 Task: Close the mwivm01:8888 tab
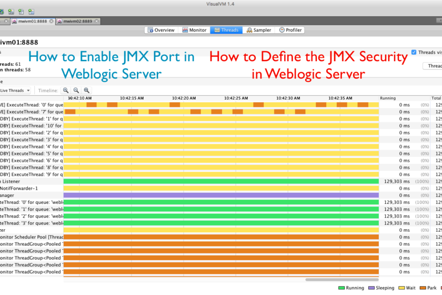[51, 21]
